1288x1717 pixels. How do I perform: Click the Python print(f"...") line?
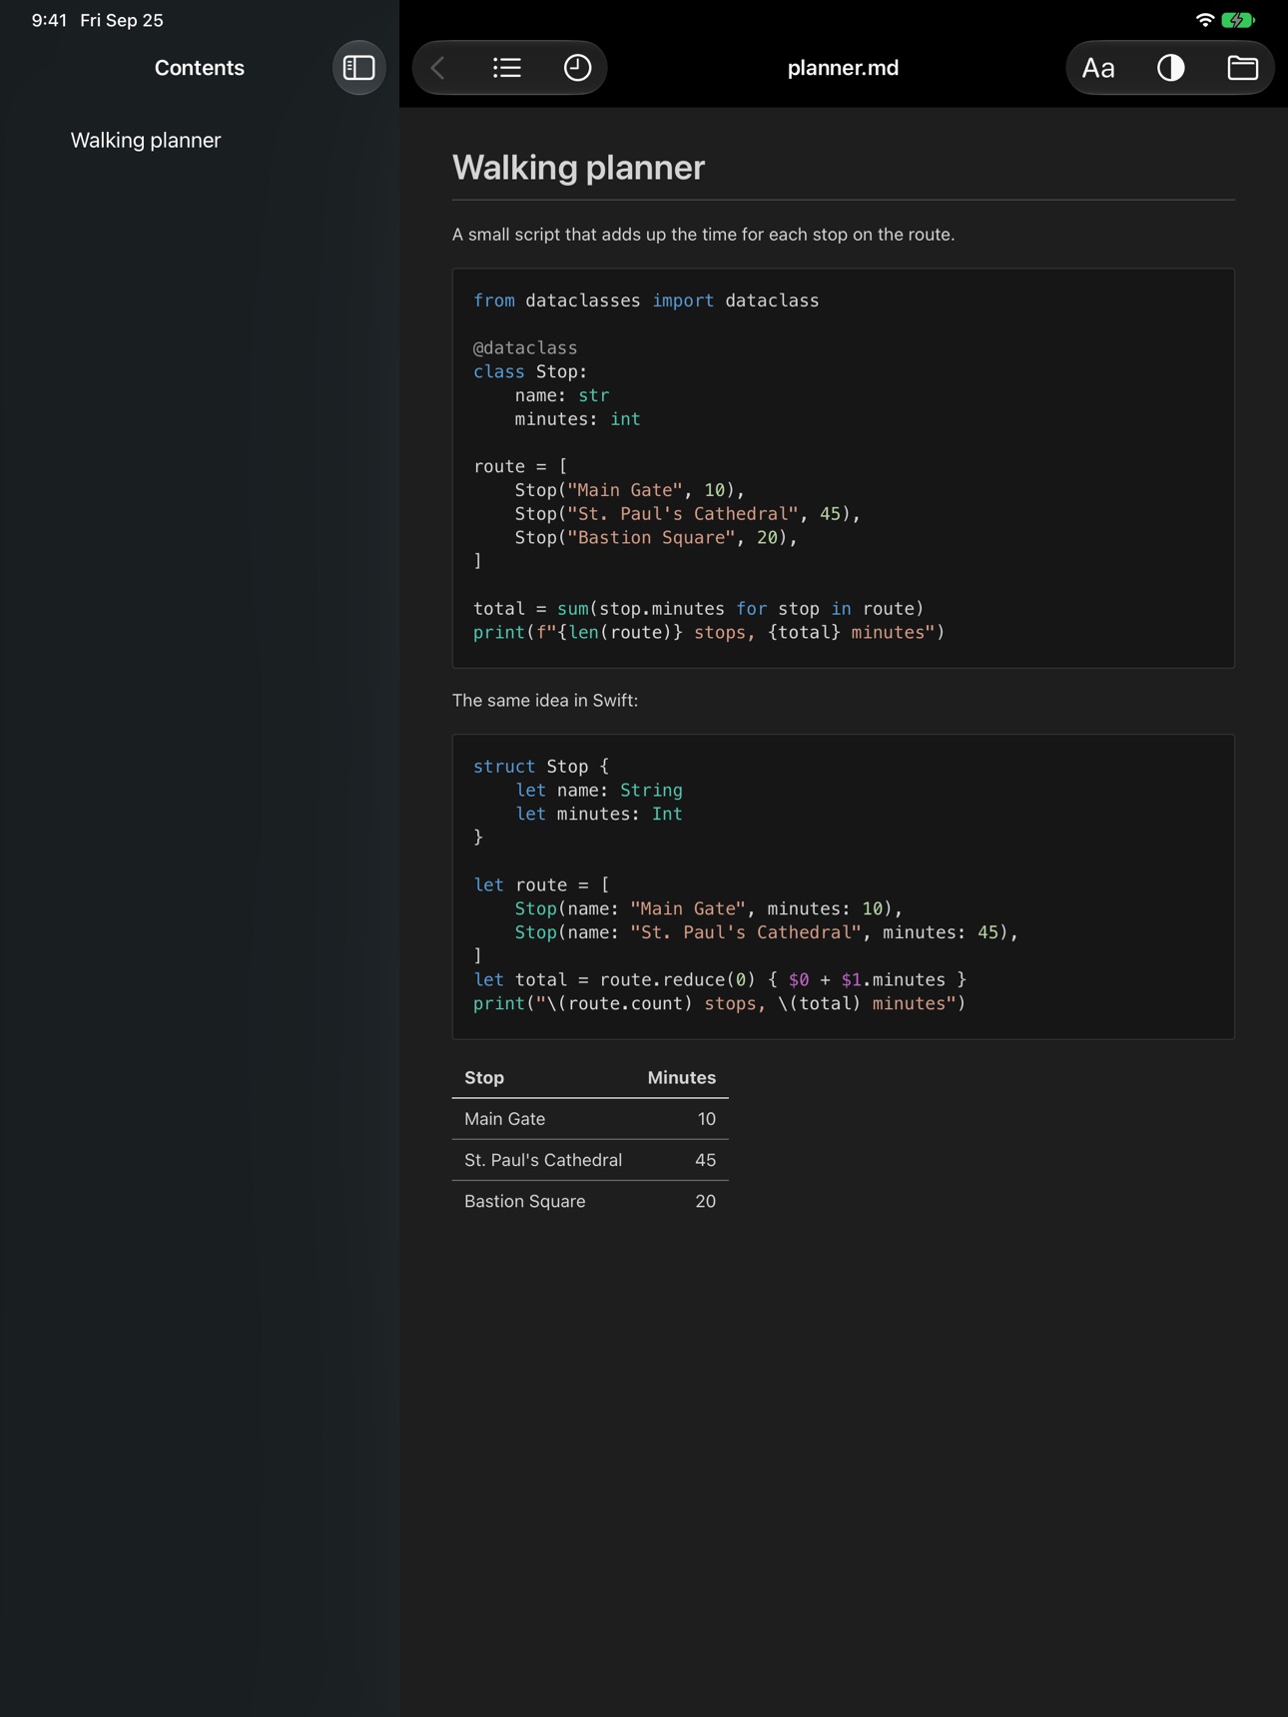(709, 633)
